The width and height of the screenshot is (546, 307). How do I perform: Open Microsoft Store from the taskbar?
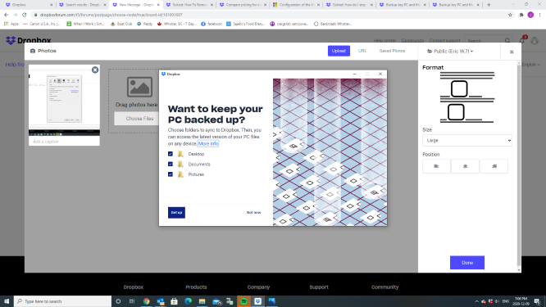point(174,301)
